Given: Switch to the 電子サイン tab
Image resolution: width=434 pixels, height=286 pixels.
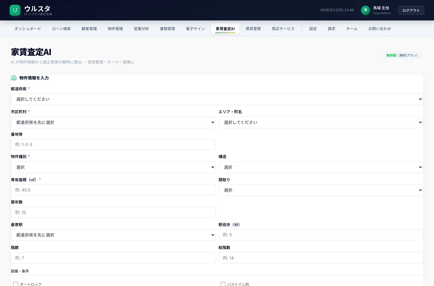Looking at the screenshot, I should (x=195, y=29).
